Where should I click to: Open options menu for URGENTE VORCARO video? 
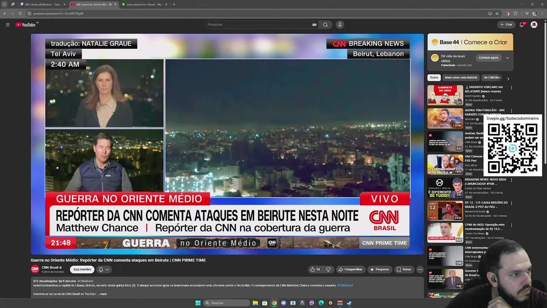click(511, 88)
